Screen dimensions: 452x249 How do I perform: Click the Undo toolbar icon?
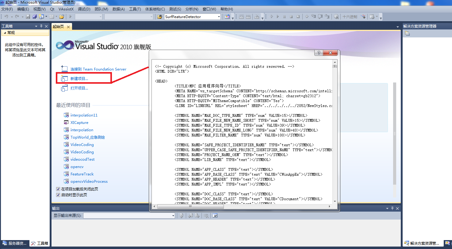(6, 17)
